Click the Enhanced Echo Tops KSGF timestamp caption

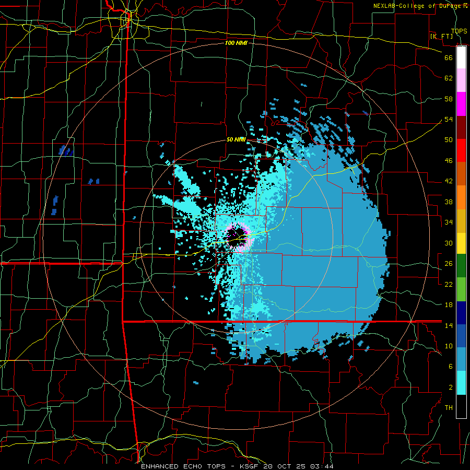pos(237,466)
